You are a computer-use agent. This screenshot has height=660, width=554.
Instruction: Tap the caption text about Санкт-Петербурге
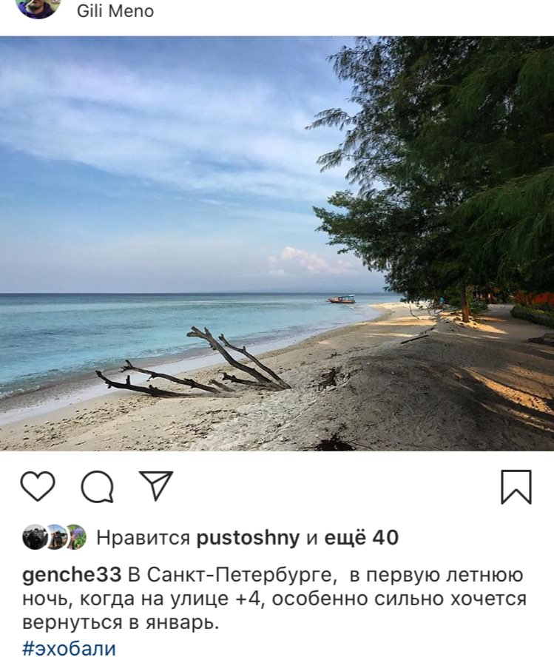pos(274,599)
